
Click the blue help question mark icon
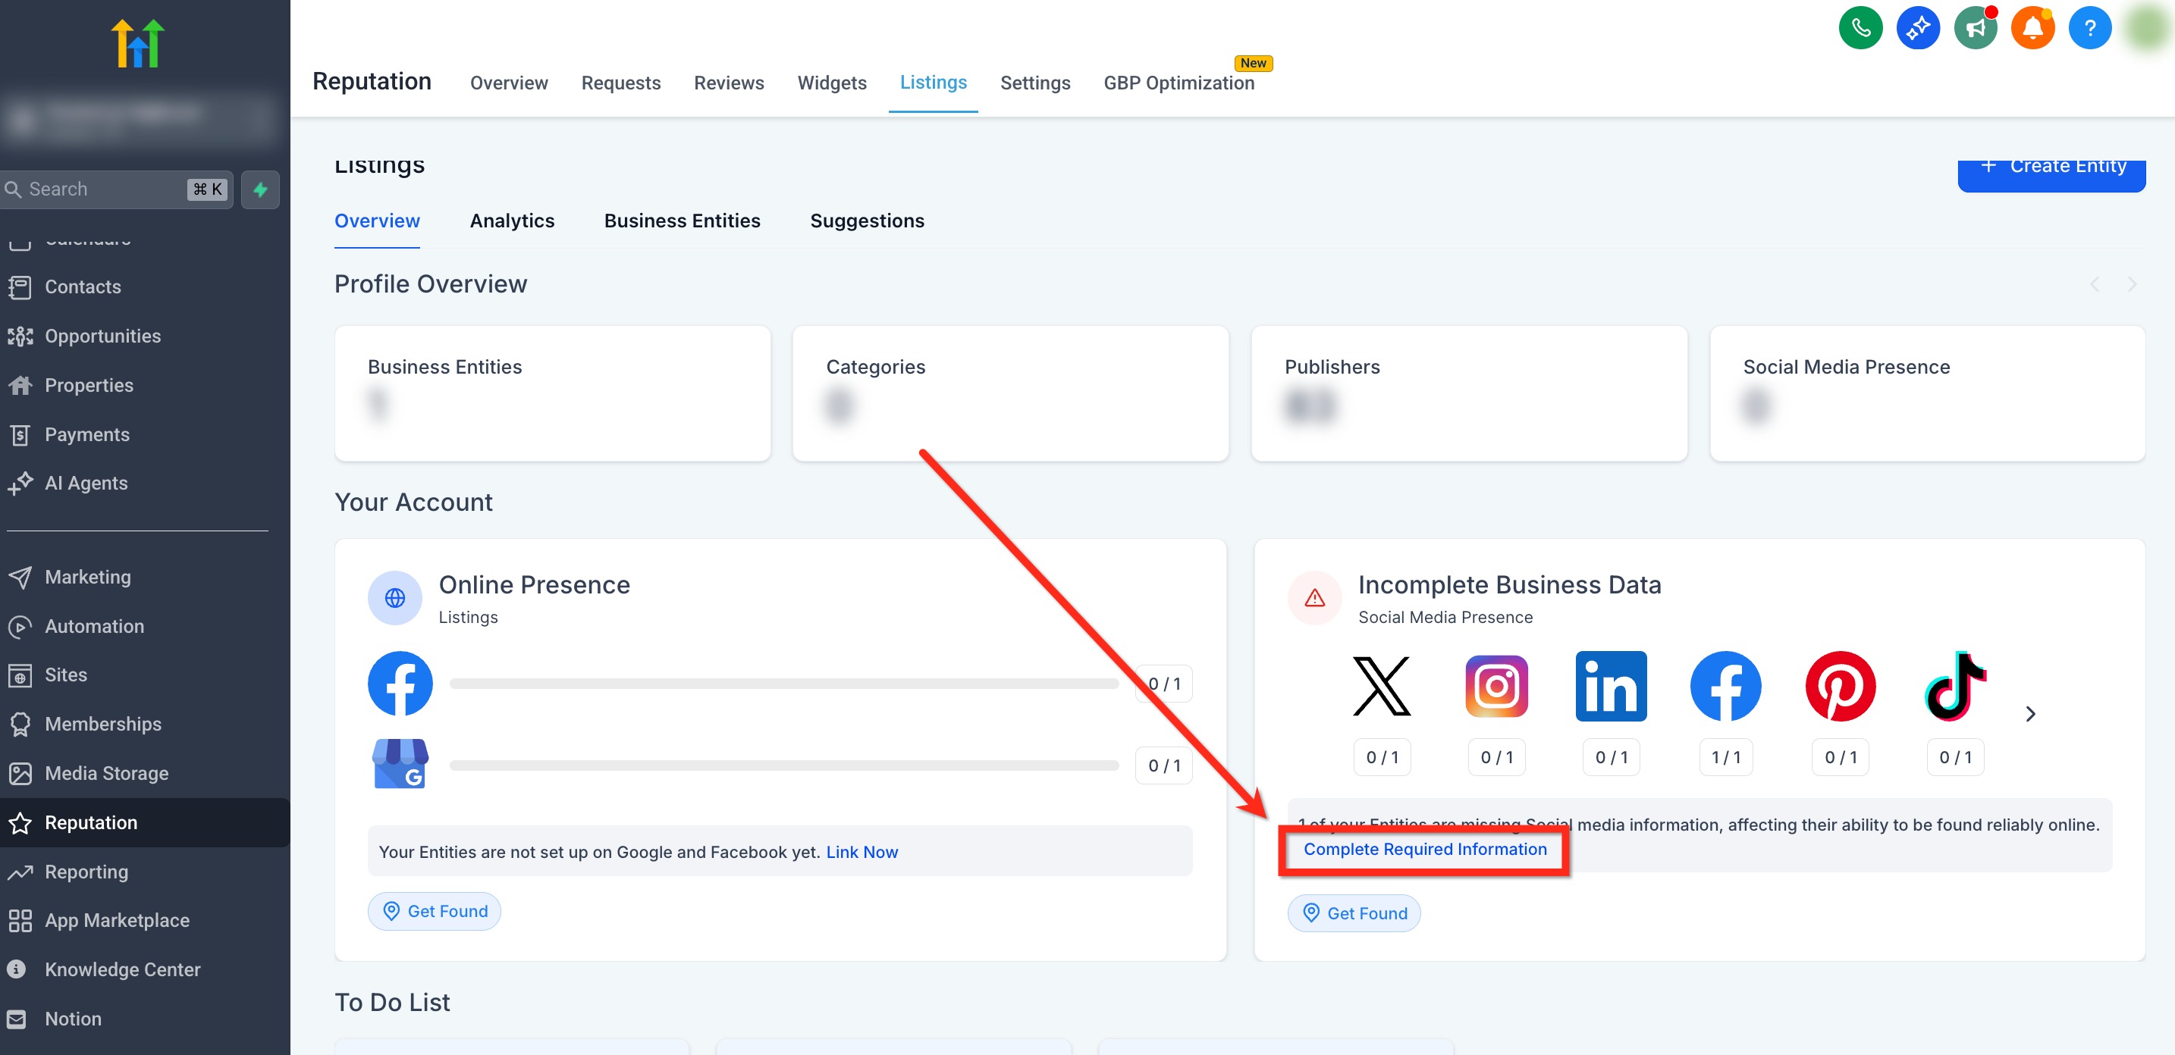[x=2090, y=28]
